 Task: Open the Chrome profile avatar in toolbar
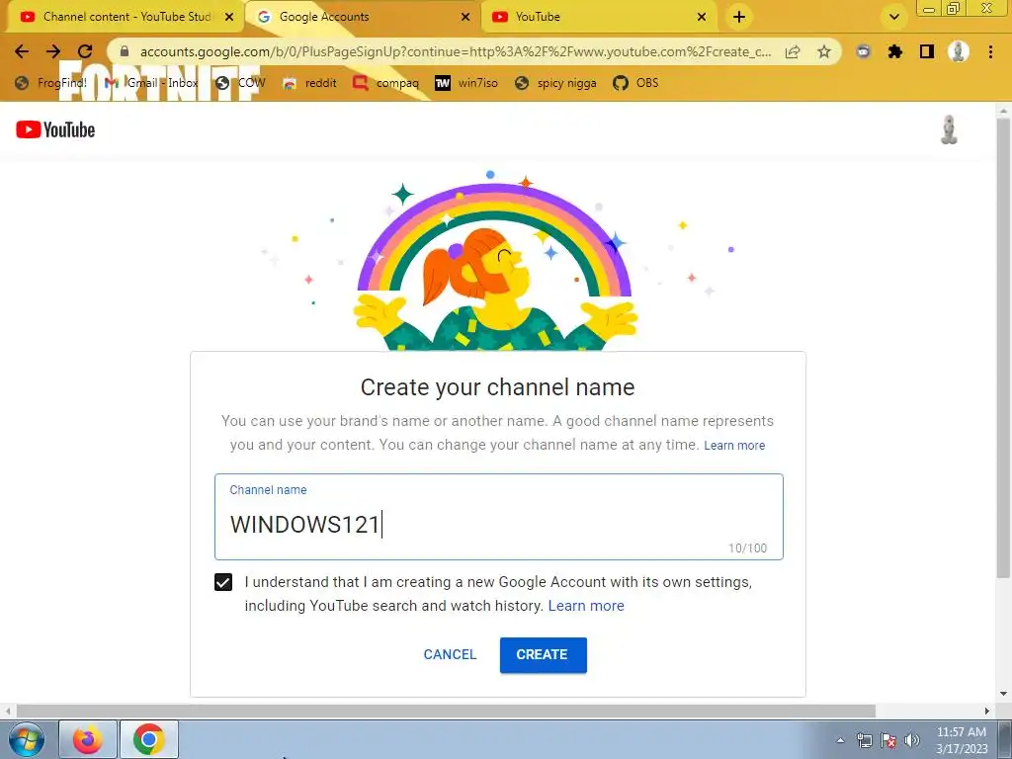[x=959, y=51]
